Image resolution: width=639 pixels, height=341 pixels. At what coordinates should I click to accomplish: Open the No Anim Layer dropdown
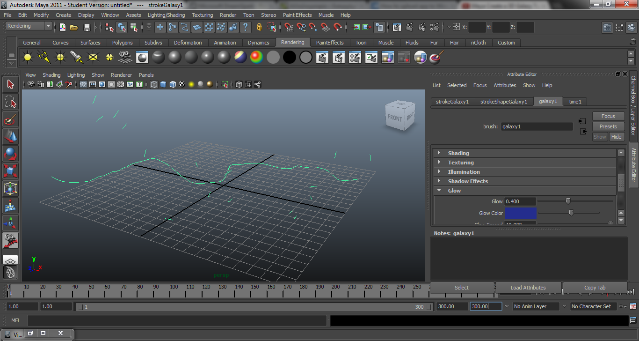(535, 306)
